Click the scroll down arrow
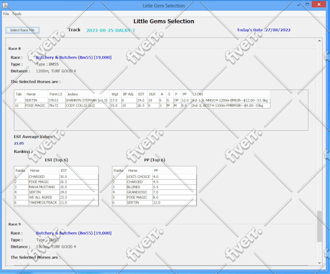This screenshot has width=330, height=274. (319, 263)
